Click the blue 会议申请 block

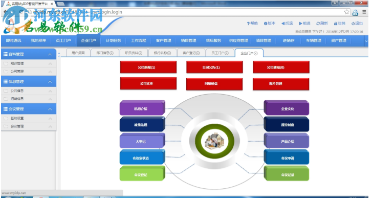(287, 158)
